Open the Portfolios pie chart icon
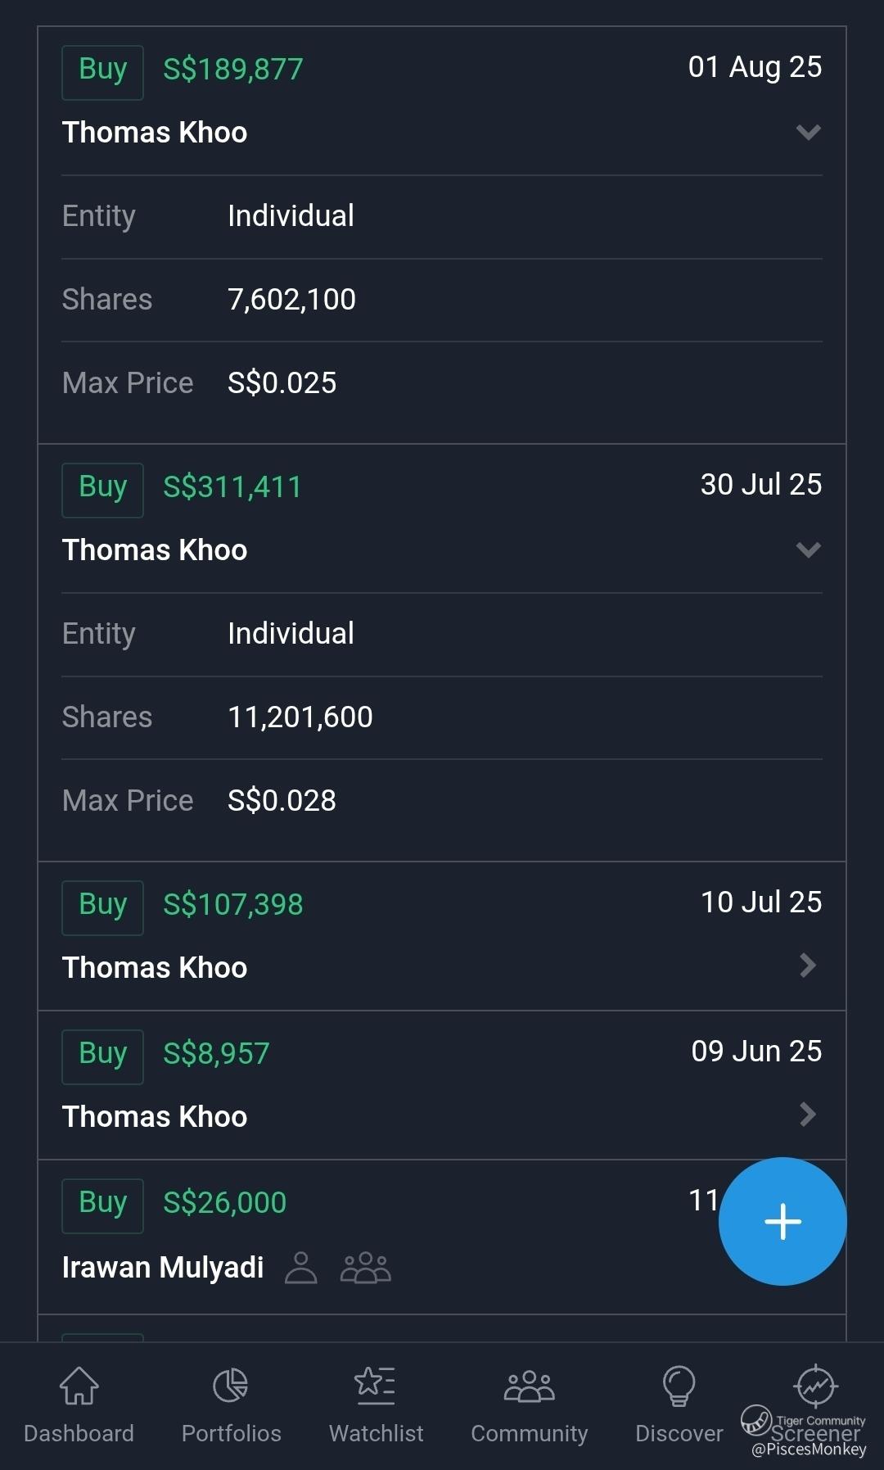884x1470 pixels. point(231,1386)
